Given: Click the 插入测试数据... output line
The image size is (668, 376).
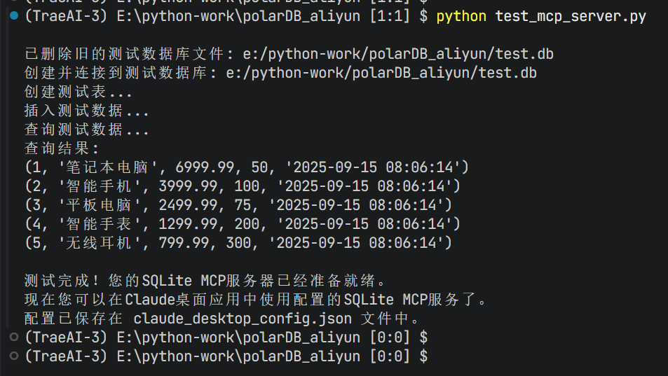Looking at the screenshot, I should click(86, 111).
